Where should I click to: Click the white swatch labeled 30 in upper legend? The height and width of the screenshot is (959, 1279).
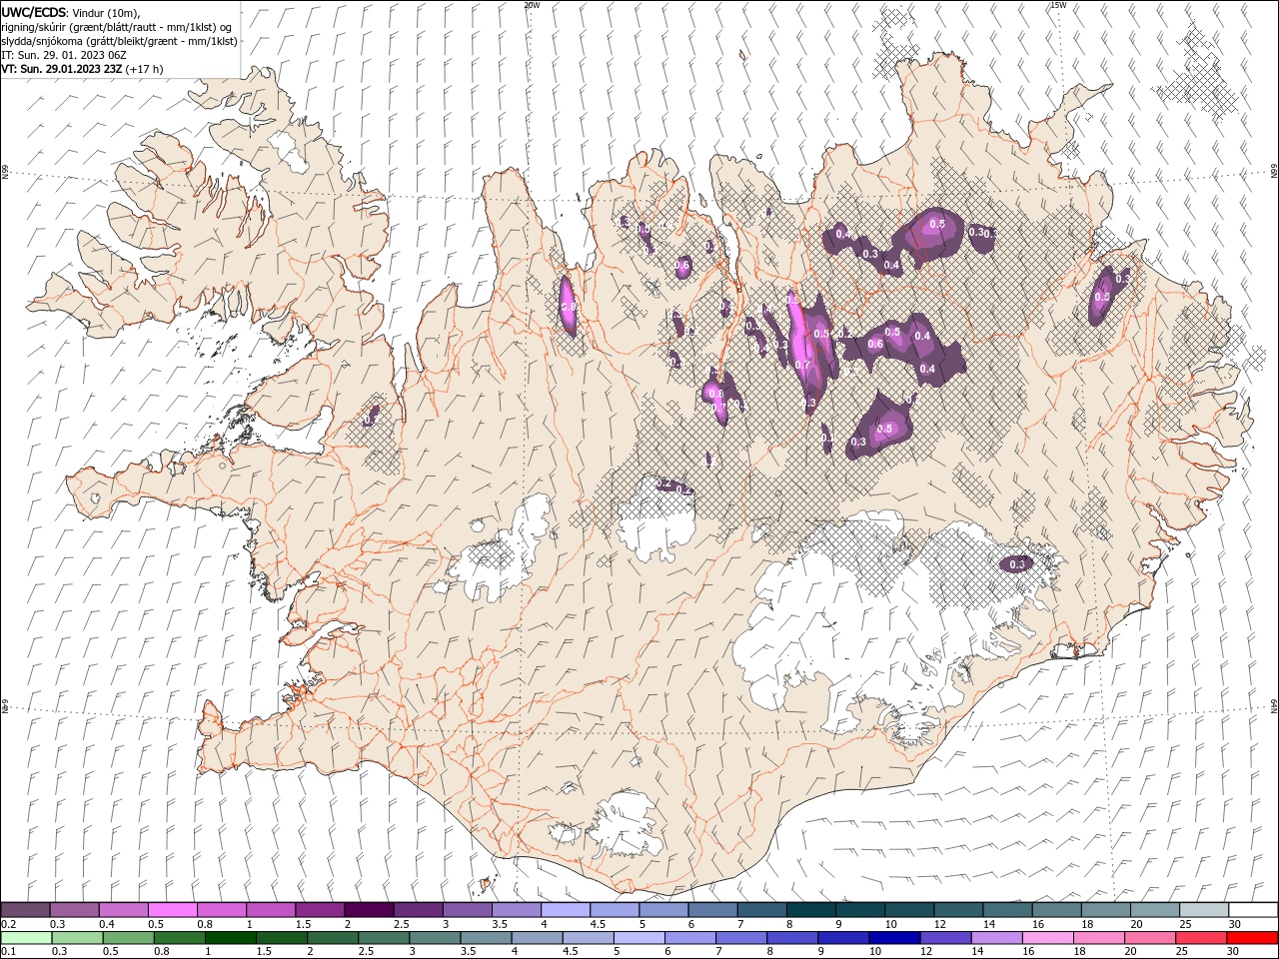1253,909
